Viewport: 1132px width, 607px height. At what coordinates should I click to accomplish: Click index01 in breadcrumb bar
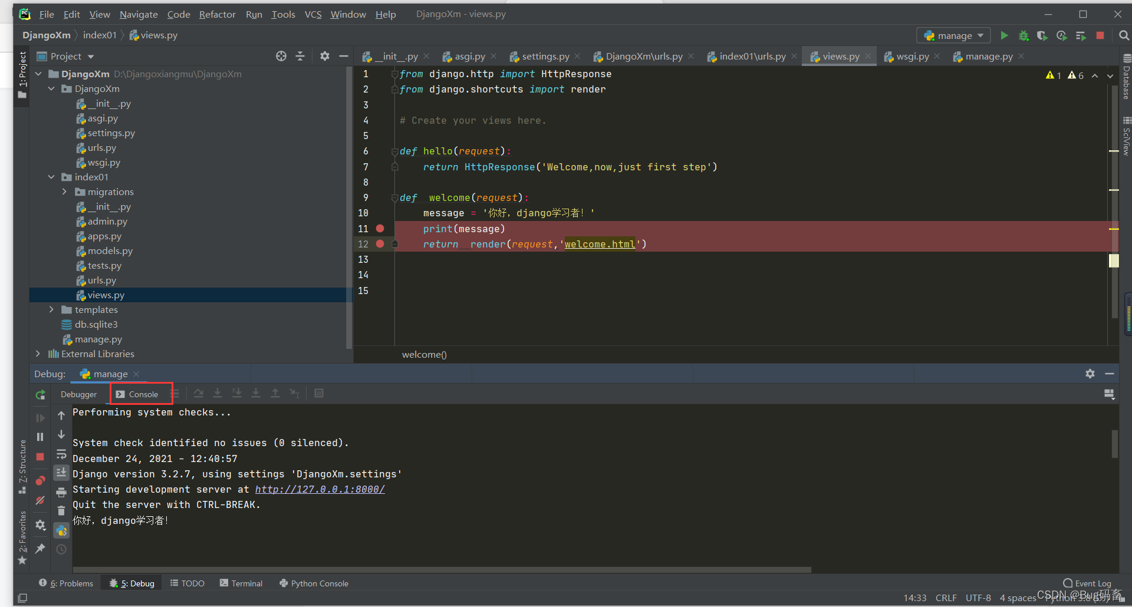pos(100,35)
